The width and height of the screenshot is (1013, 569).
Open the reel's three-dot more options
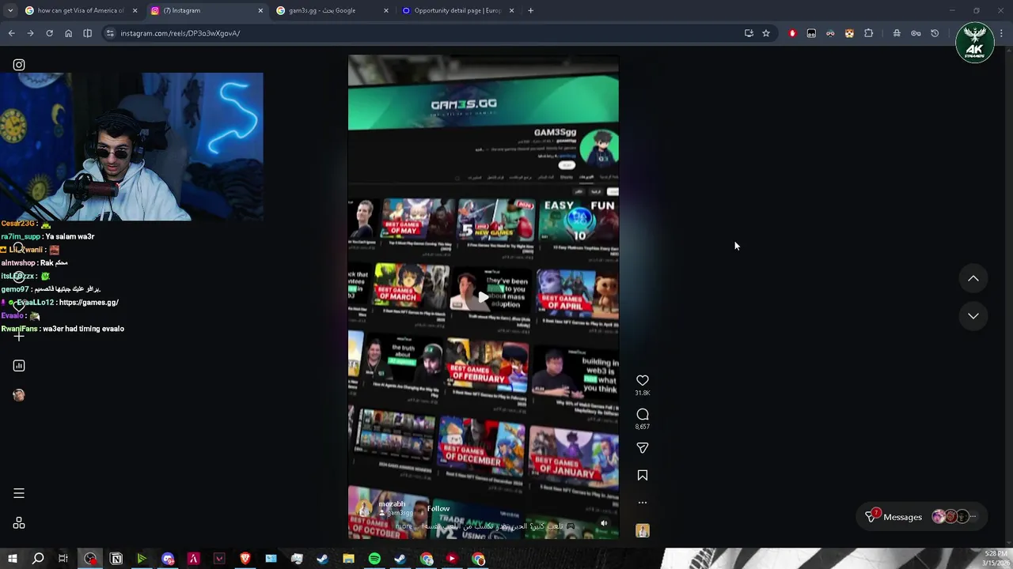pos(643,503)
